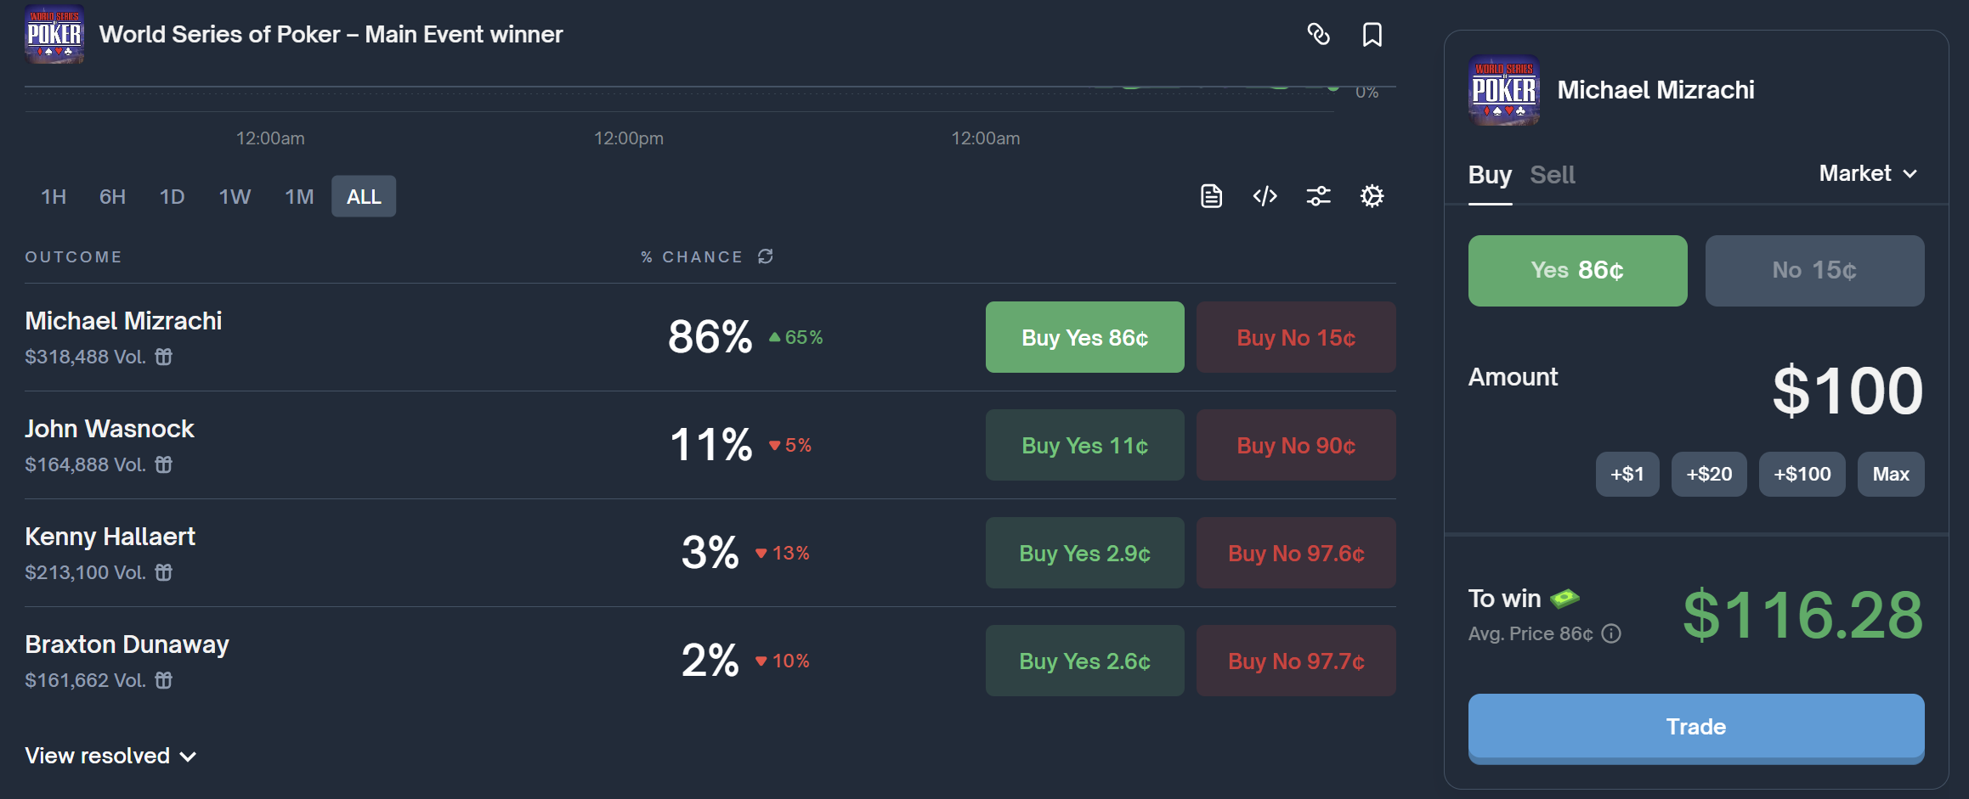Screen dimensions: 1969x799
Task: Select the 1H time range
Action: (54, 197)
